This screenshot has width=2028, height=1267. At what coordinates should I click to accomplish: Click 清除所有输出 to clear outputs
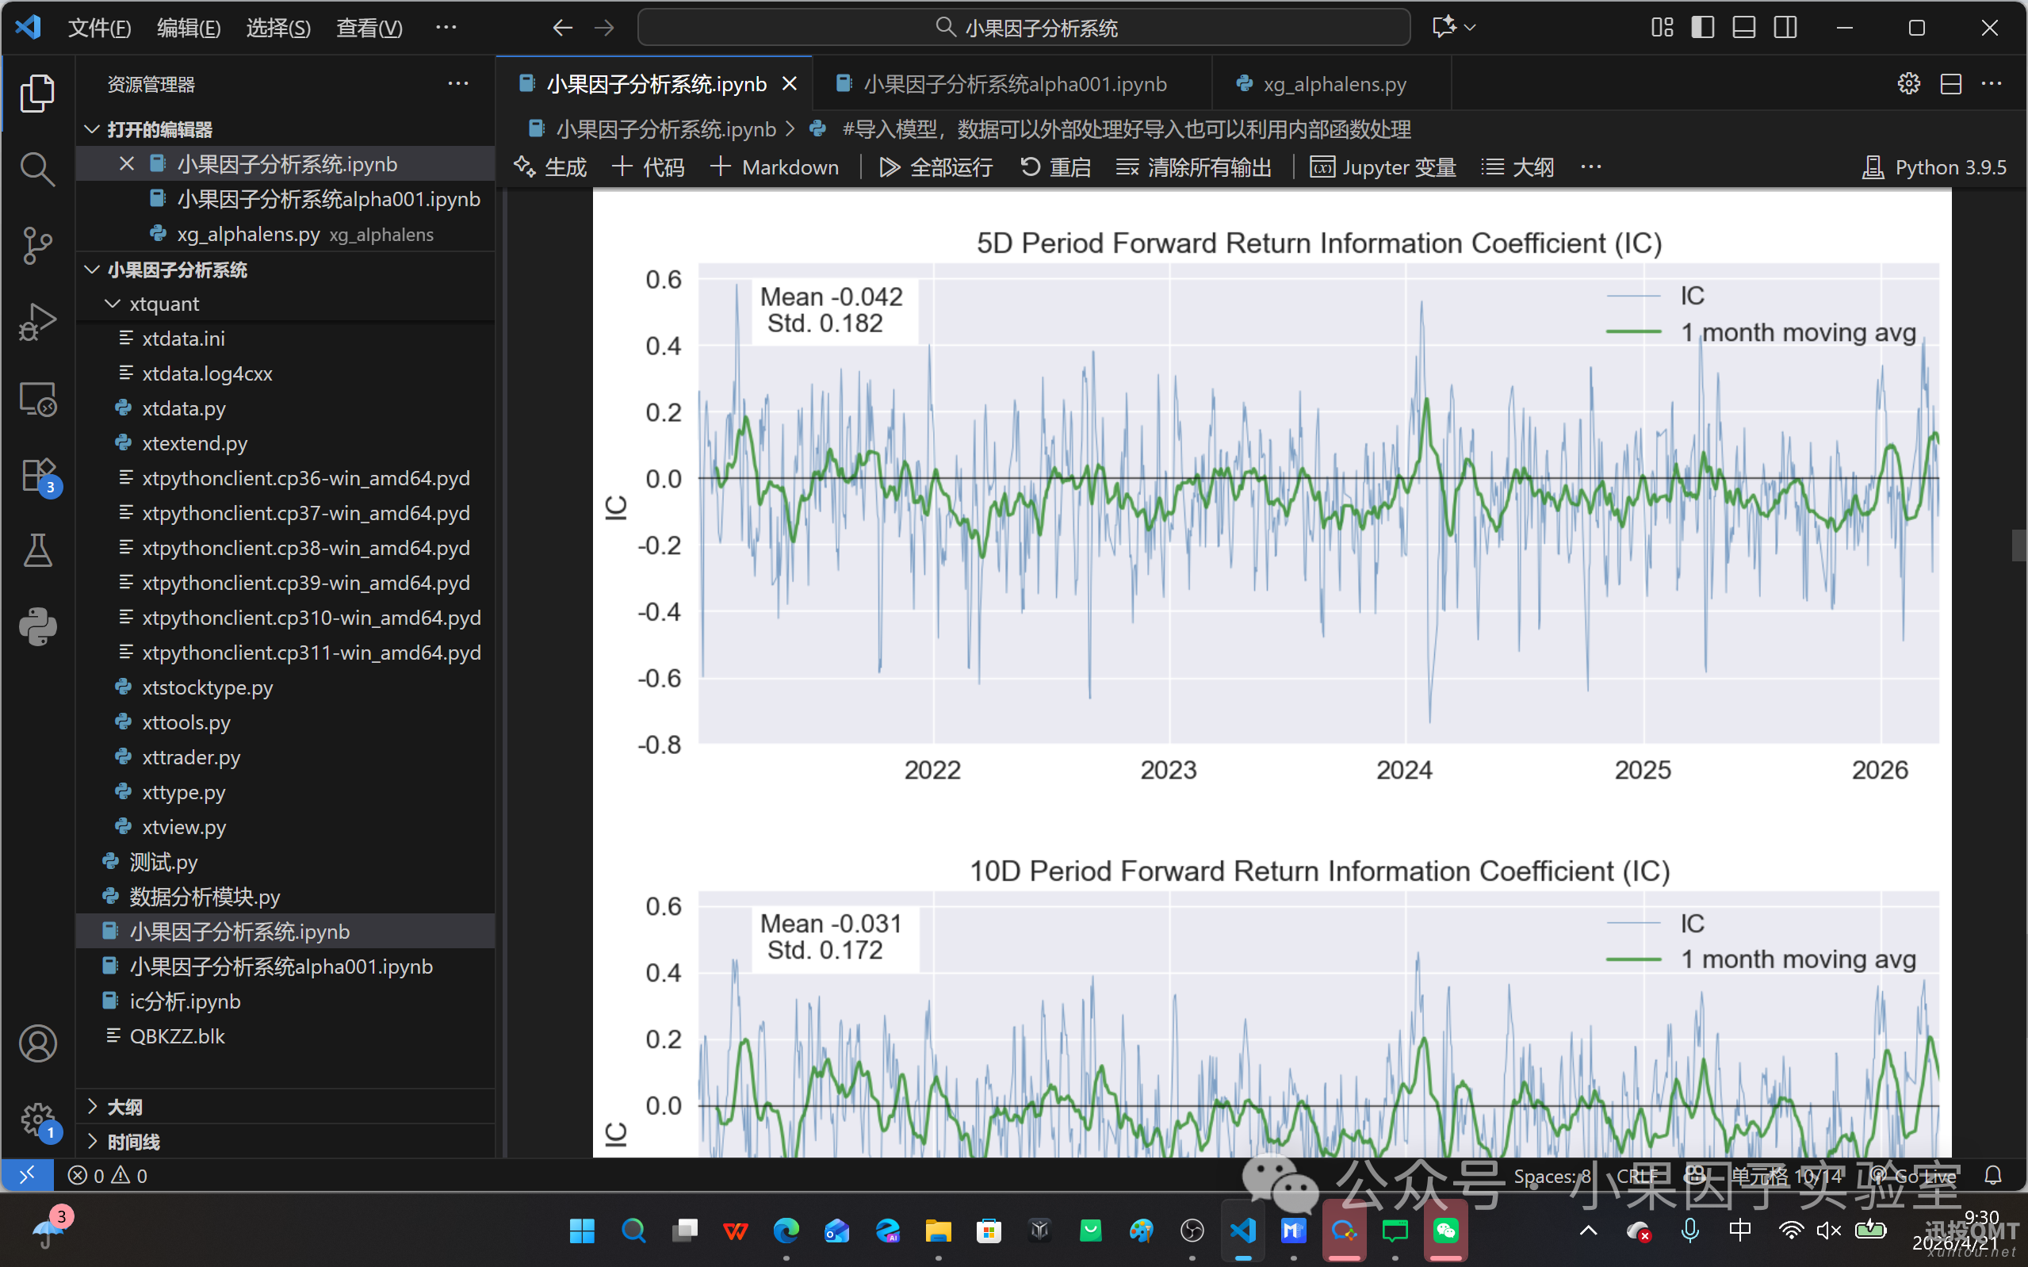point(1194,167)
